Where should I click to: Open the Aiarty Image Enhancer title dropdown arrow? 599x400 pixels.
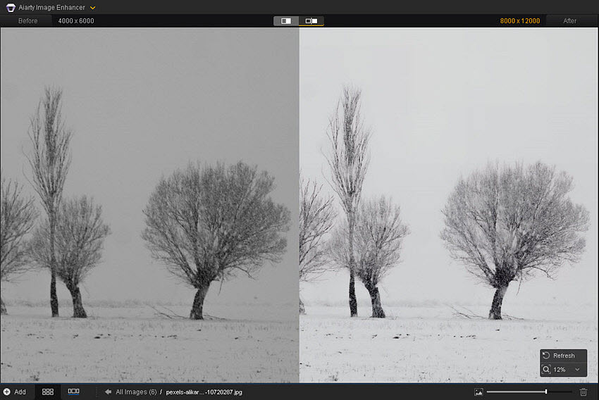[x=92, y=8]
